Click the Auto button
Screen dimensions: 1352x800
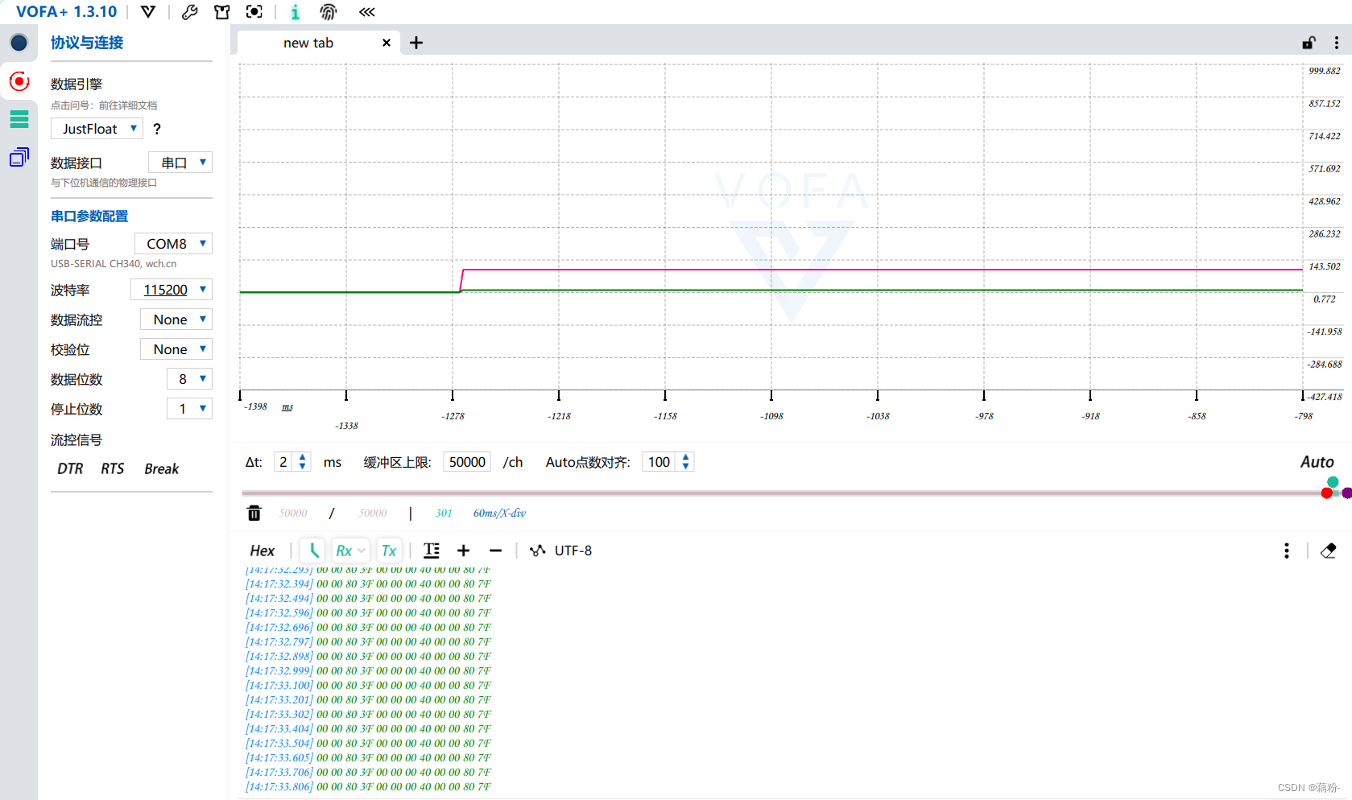pos(1317,462)
